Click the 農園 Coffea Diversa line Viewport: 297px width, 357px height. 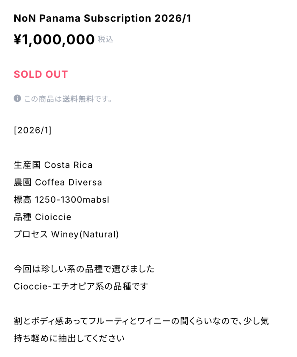(x=58, y=182)
